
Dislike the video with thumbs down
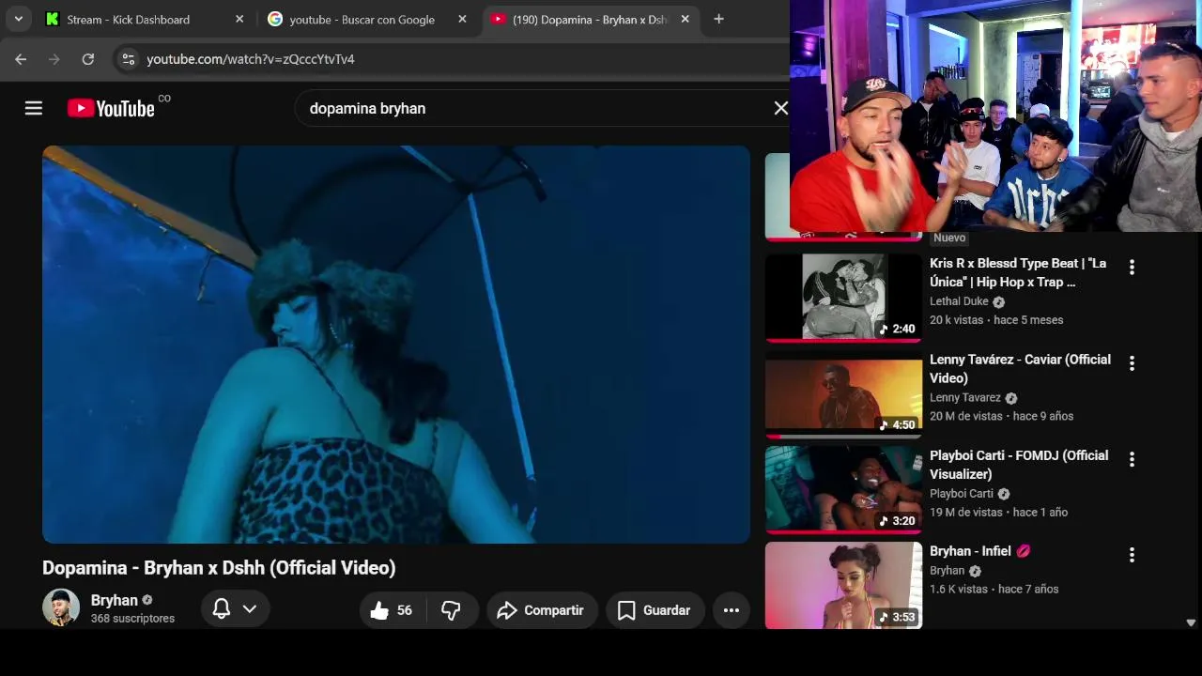tap(452, 610)
